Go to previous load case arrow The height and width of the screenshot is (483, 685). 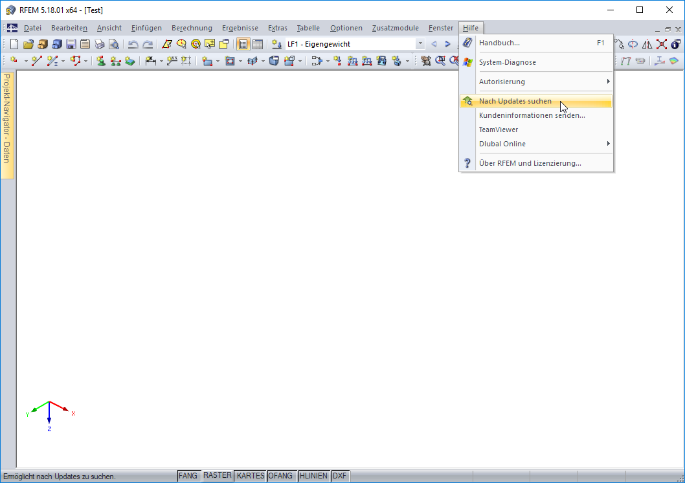pos(434,44)
